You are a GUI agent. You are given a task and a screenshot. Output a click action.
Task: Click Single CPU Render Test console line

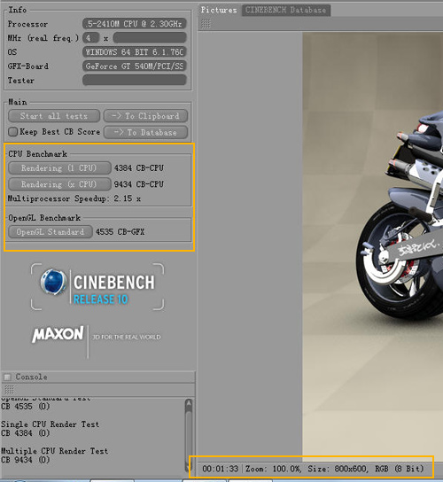[51, 424]
